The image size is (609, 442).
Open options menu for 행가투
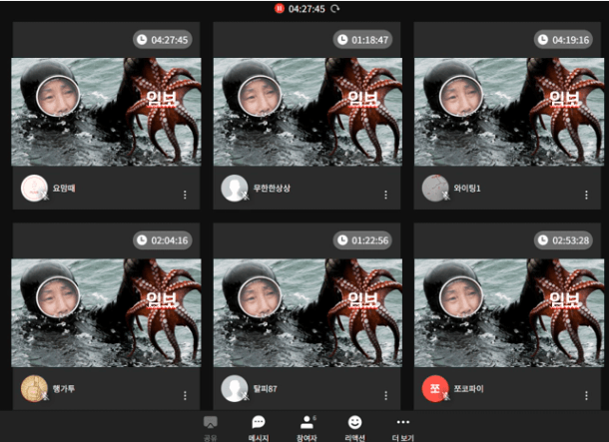[x=185, y=395]
